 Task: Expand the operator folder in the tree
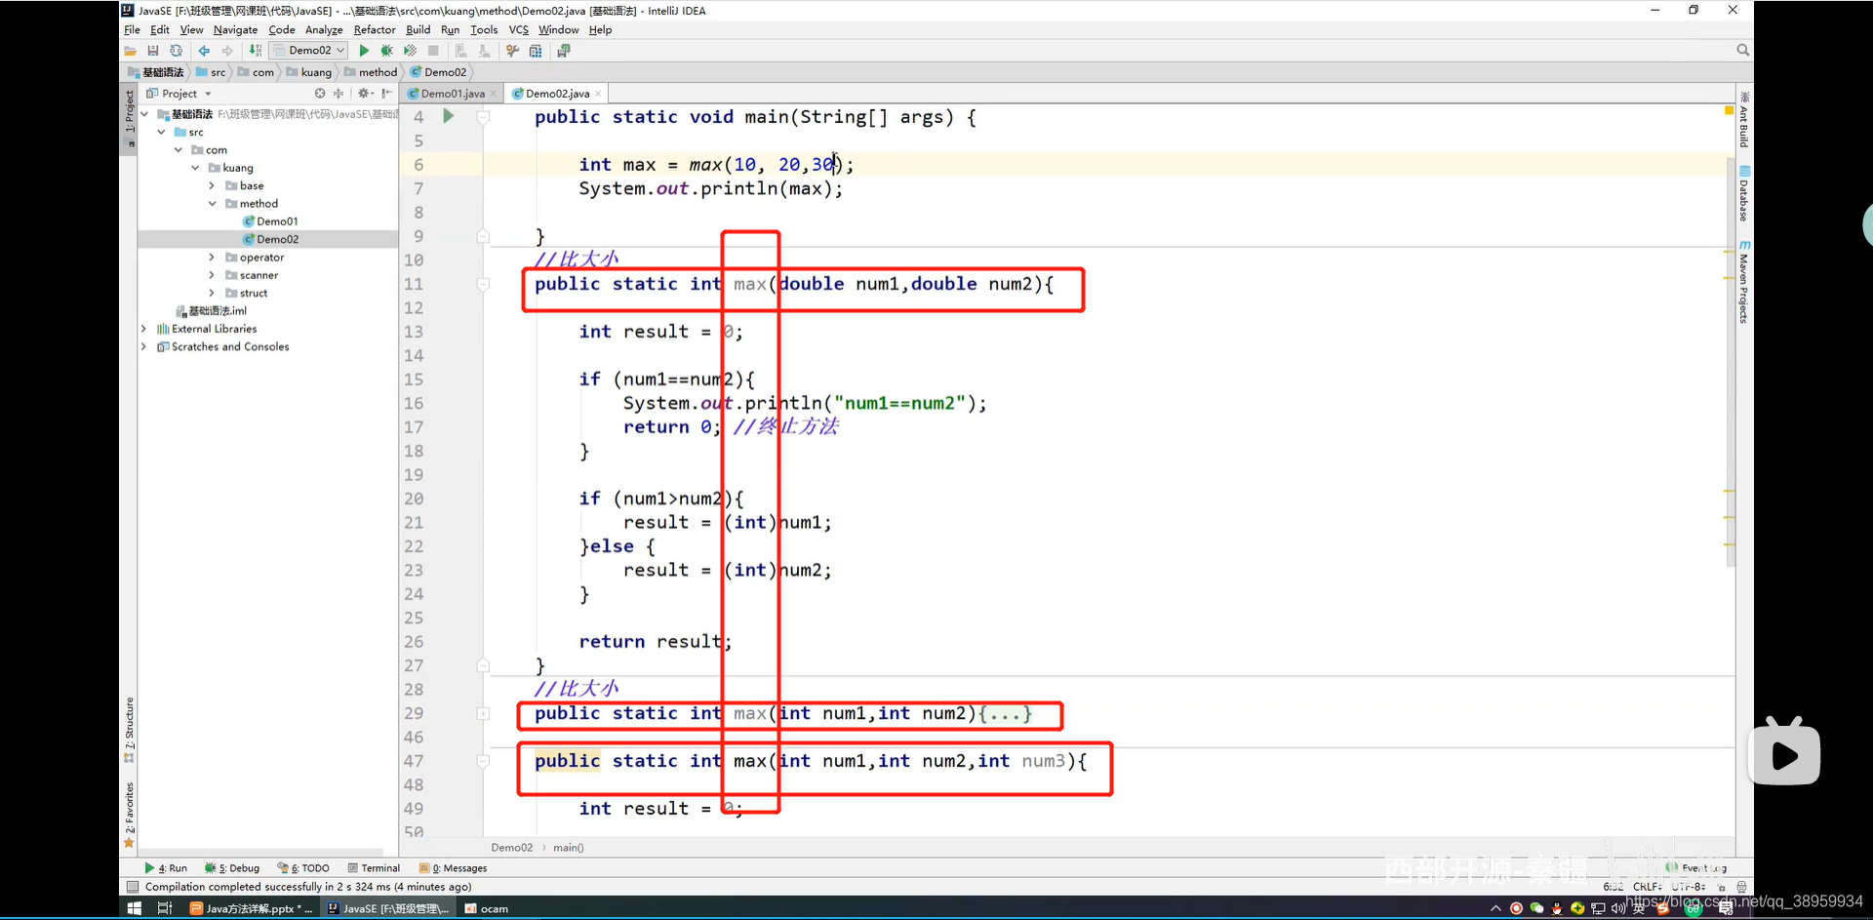[x=213, y=258]
